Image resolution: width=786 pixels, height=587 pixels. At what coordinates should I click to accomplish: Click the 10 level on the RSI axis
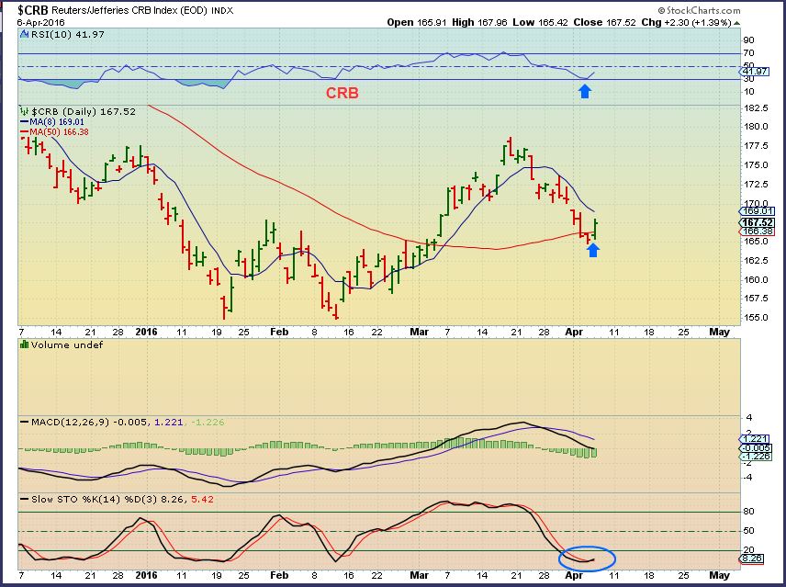(749, 92)
